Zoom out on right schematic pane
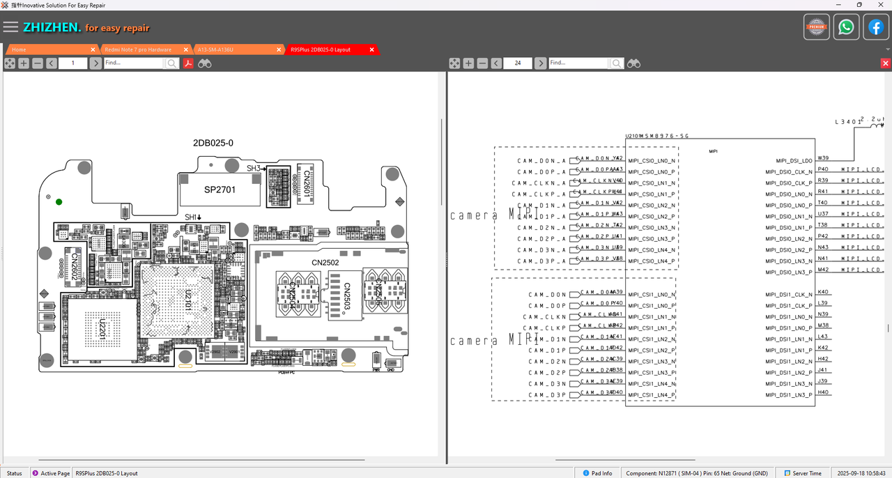This screenshot has width=892, height=478. tap(482, 63)
